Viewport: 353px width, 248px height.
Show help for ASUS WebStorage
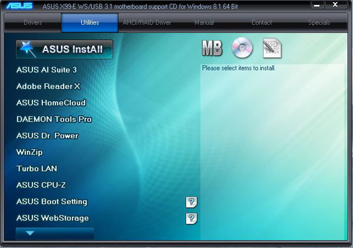pos(191,219)
